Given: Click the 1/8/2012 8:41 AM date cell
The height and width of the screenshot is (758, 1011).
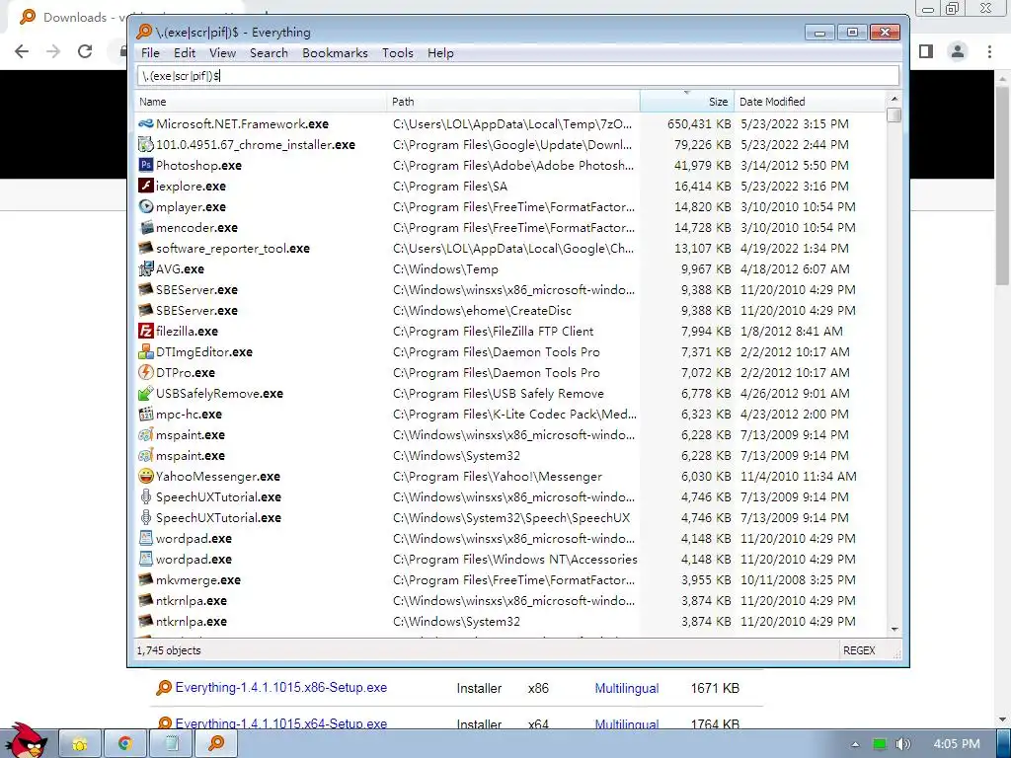Looking at the screenshot, I should pos(791,332).
